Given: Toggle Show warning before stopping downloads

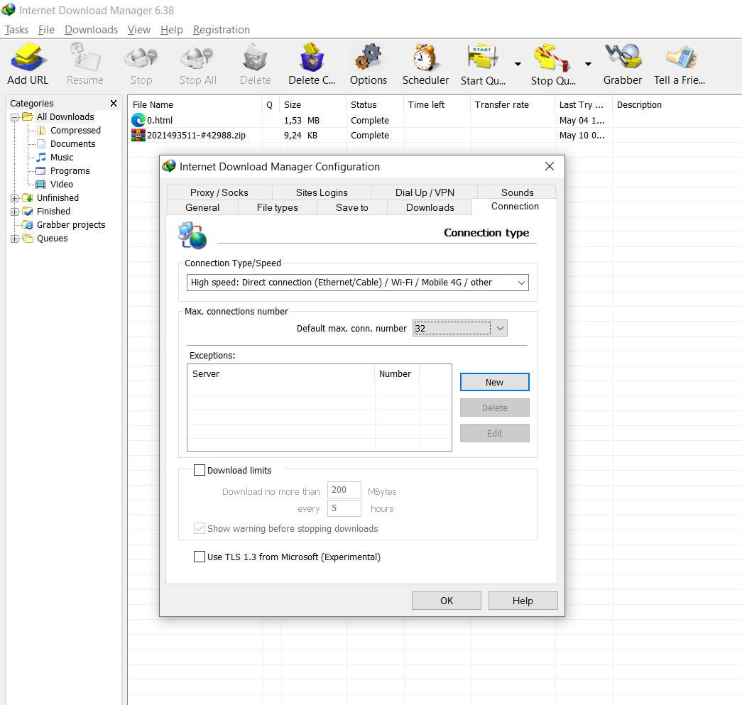Looking at the screenshot, I should point(200,528).
